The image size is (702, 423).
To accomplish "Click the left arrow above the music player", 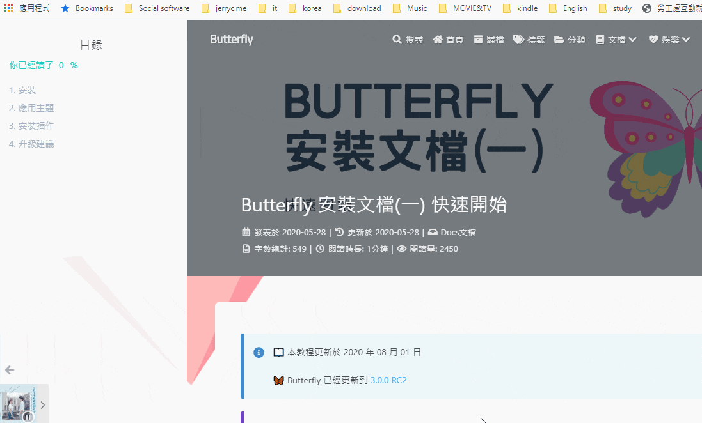I will point(10,370).
